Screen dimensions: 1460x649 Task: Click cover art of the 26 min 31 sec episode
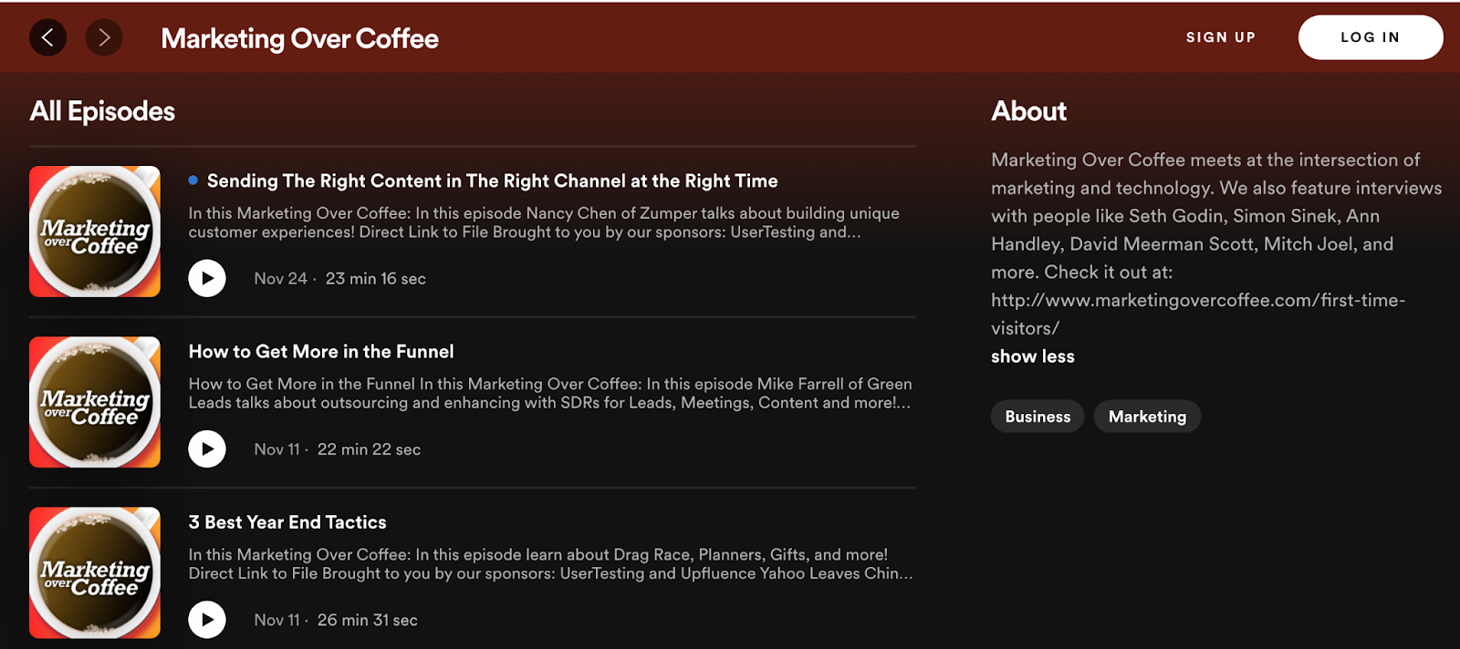(95, 572)
